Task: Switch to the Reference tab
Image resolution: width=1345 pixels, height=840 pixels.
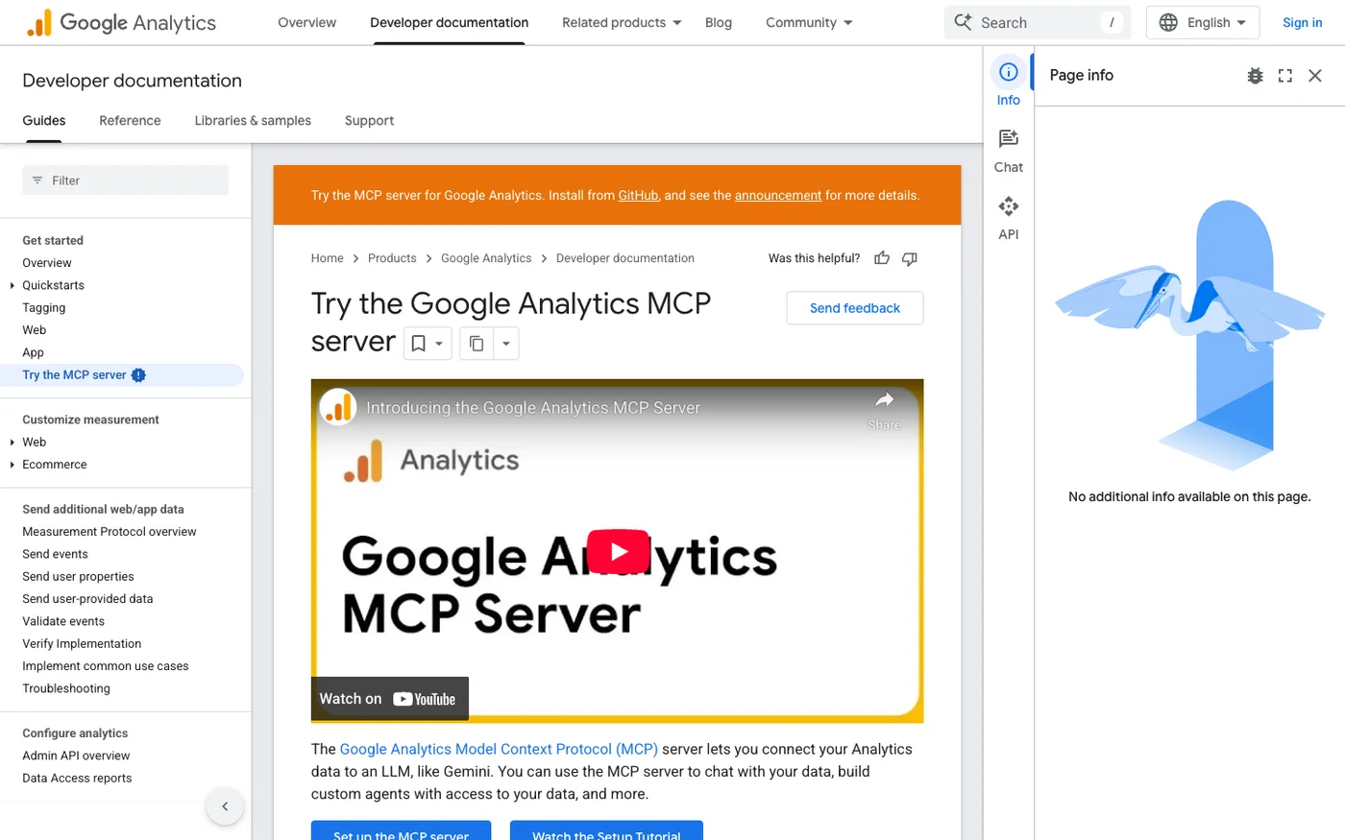Action: [x=130, y=120]
